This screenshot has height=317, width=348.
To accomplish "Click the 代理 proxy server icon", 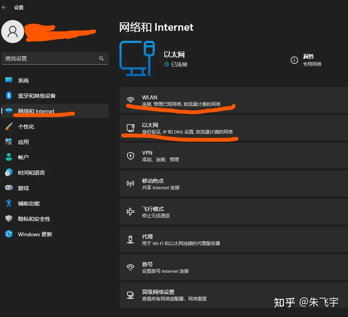I will click(131, 239).
